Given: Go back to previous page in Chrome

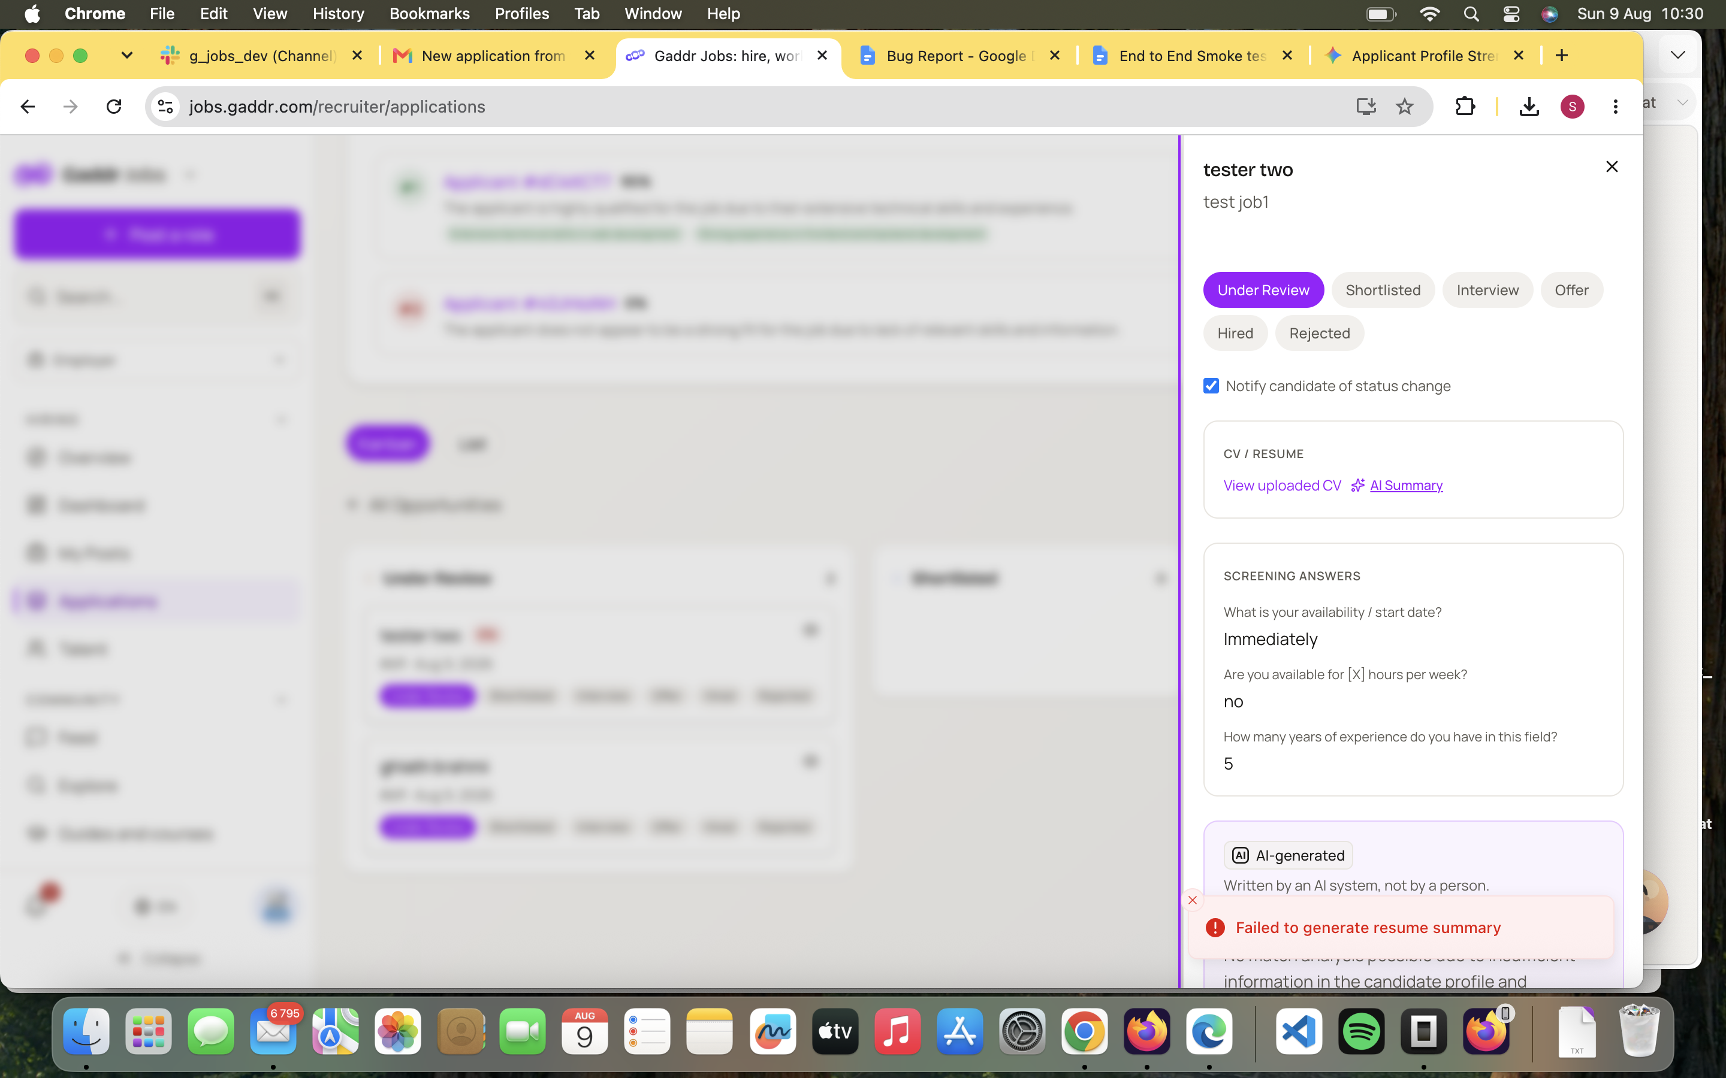Looking at the screenshot, I should [28, 107].
